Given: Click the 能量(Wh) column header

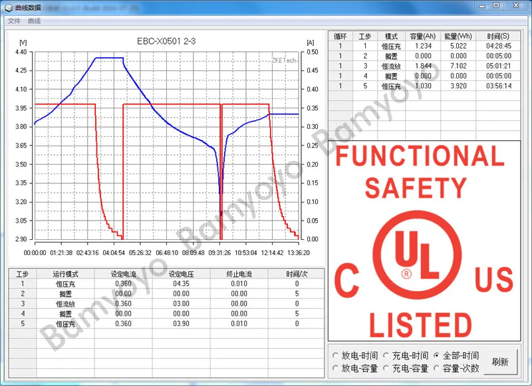Looking at the screenshot, I should coord(458,37).
